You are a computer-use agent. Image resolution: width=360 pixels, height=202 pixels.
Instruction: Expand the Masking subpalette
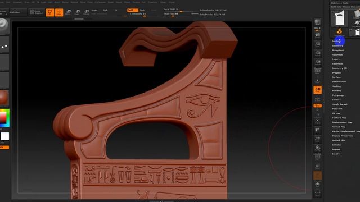pos(336,86)
